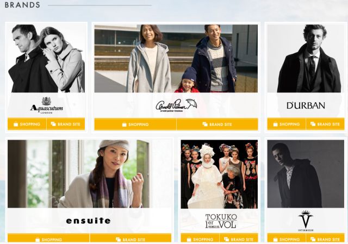Select the Arnold Palmer family photo
This screenshot has height=244, width=348.
click(x=176, y=59)
